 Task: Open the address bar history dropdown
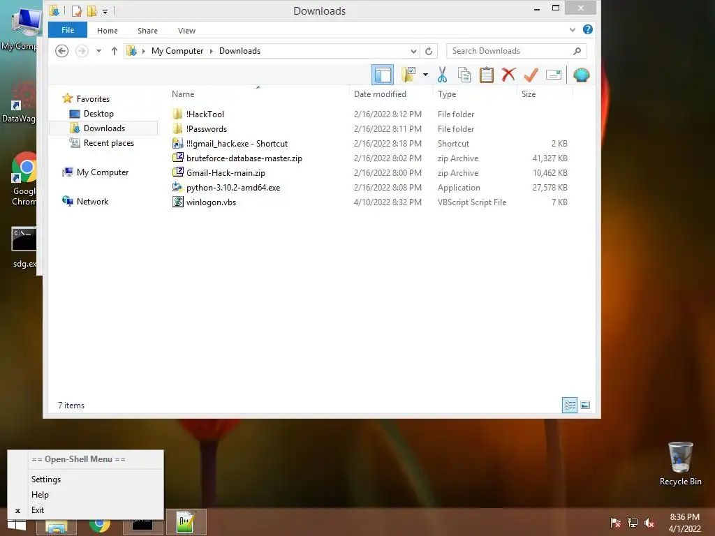(413, 51)
